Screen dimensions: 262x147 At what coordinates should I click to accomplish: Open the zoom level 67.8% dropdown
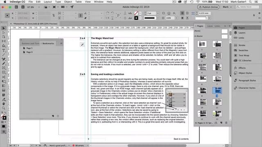coord(39,7)
